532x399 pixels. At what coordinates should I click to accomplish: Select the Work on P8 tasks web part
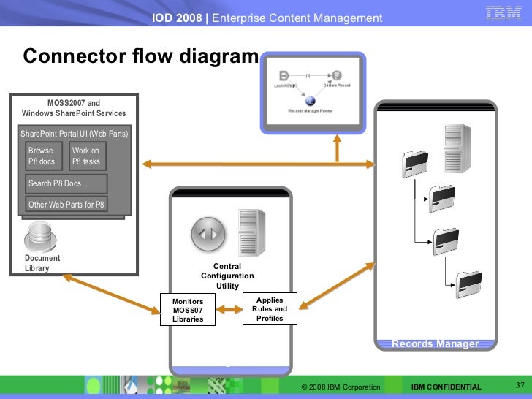[x=88, y=156]
